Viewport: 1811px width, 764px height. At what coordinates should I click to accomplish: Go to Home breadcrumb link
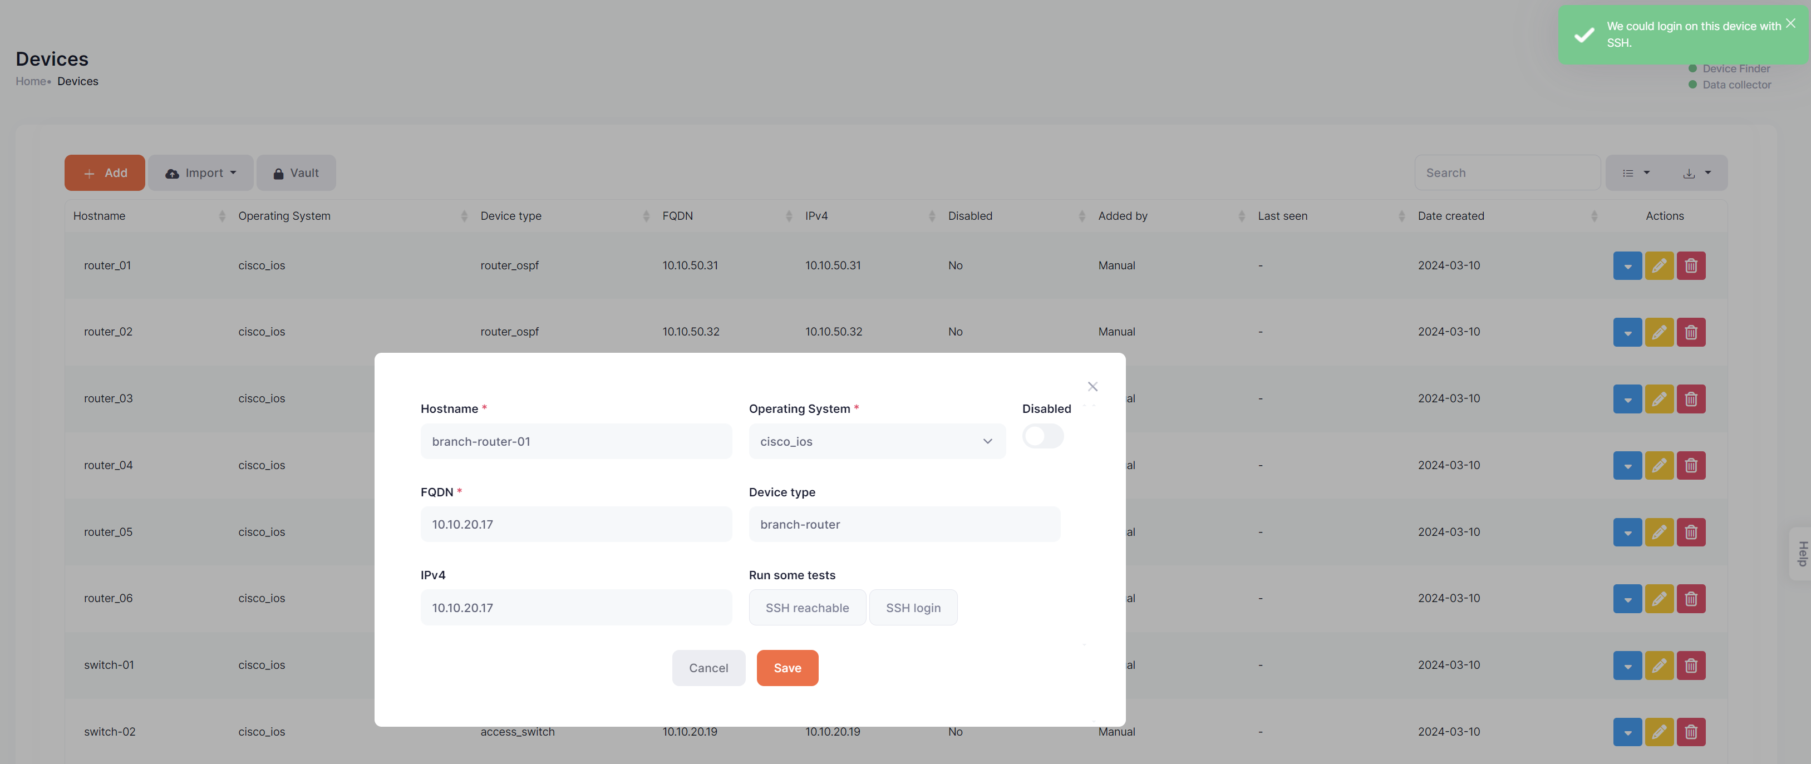click(x=31, y=81)
